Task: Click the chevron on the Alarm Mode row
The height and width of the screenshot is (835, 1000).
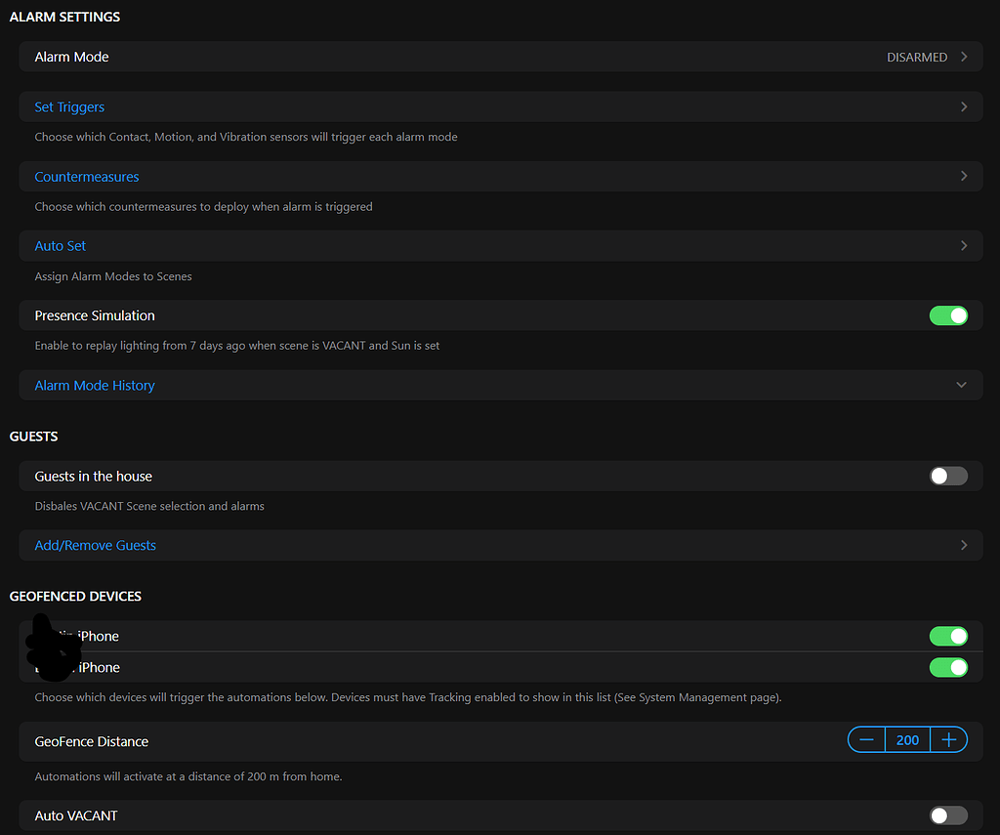Action: (x=963, y=57)
